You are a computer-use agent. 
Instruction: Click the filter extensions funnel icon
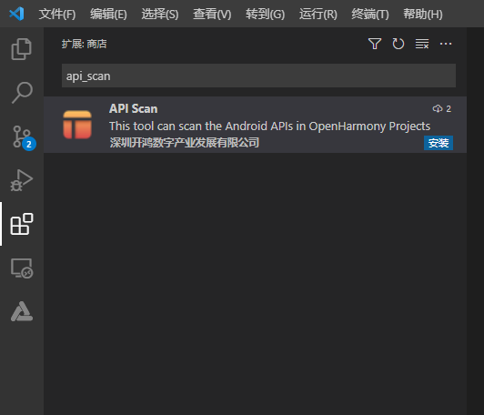(375, 44)
